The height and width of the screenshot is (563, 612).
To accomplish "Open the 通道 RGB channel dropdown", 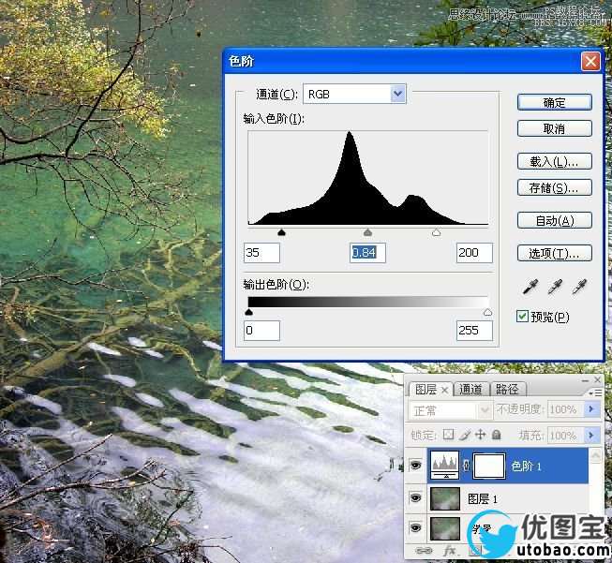I will click(354, 94).
